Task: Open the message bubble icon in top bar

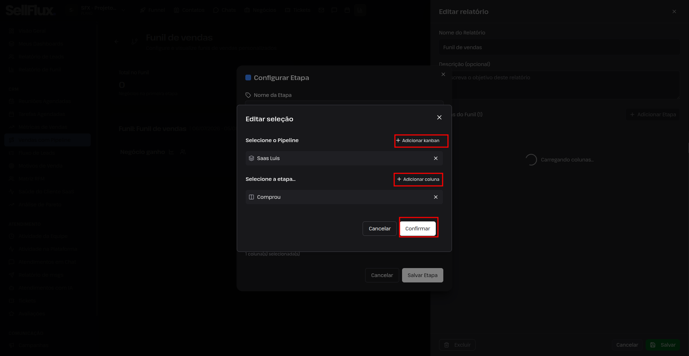Action: tap(334, 10)
